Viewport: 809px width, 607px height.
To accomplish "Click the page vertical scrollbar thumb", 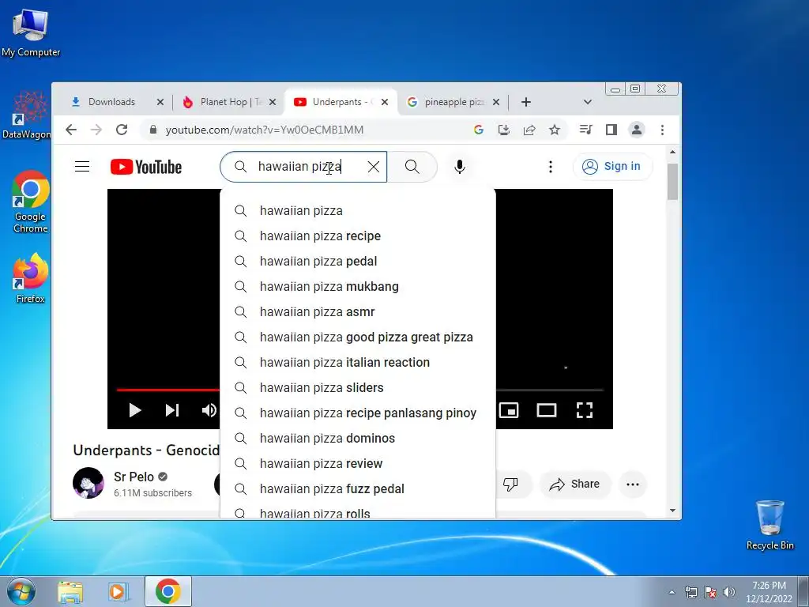I will tap(672, 182).
